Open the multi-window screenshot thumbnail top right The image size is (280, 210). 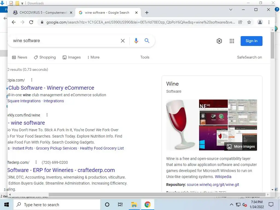pyautogui.click(x=243, y=112)
